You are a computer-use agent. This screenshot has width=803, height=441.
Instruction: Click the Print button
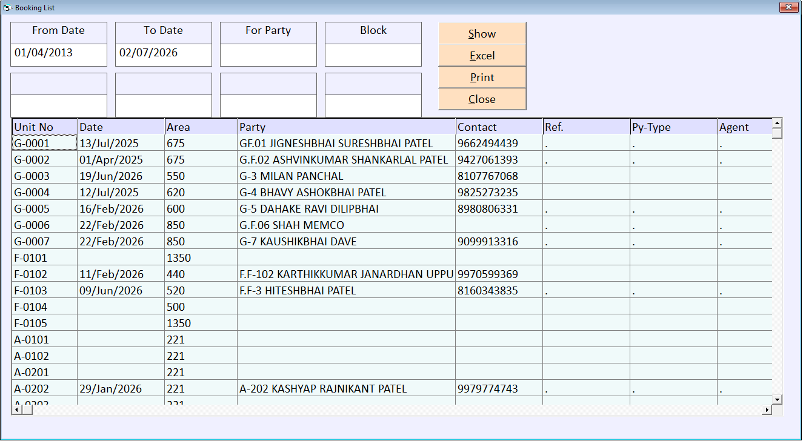pyautogui.click(x=482, y=78)
